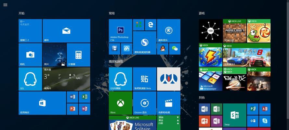Open 电影和电视 movies tile
The width and height of the screenshot is (289, 130).
click(x=169, y=103)
